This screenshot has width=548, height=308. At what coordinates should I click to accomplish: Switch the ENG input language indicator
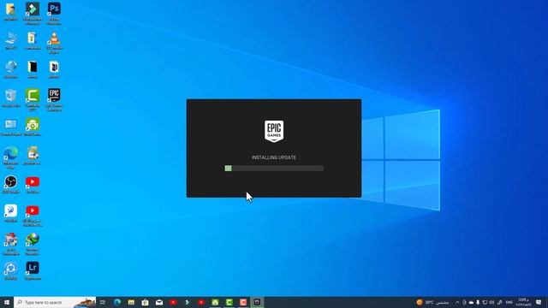tap(509, 302)
